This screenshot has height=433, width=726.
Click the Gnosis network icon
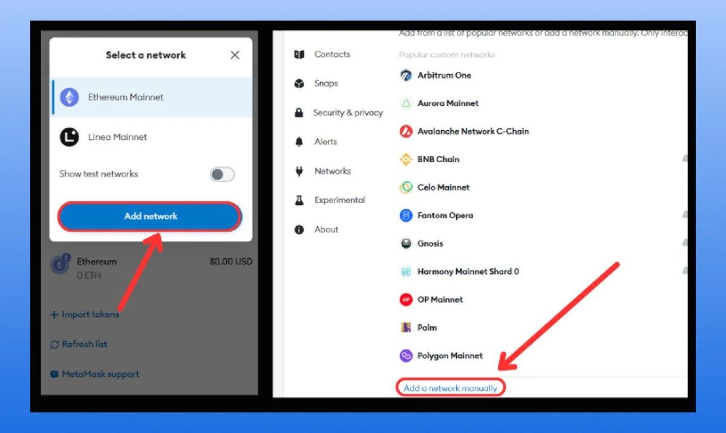click(x=406, y=244)
